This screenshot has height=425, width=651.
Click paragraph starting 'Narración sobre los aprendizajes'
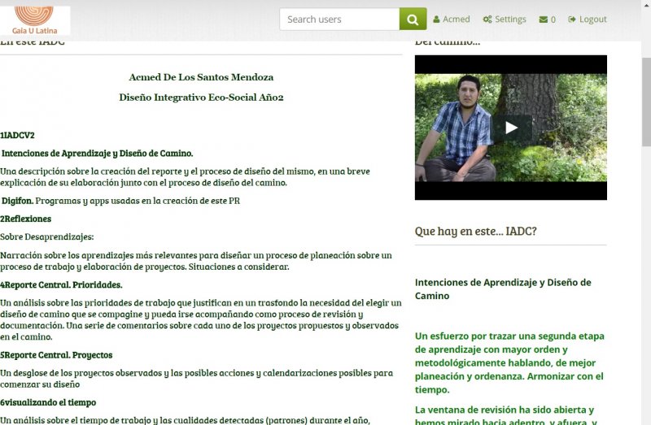[196, 261]
